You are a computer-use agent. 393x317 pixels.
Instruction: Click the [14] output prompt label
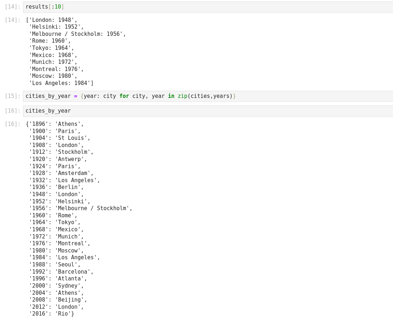pos(13,20)
